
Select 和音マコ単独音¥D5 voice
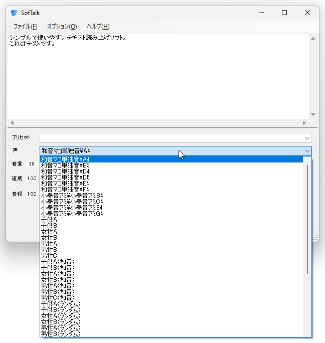[172, 178]
